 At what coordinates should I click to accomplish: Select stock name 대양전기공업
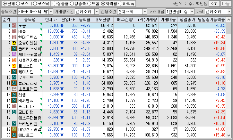coord(30,129)
